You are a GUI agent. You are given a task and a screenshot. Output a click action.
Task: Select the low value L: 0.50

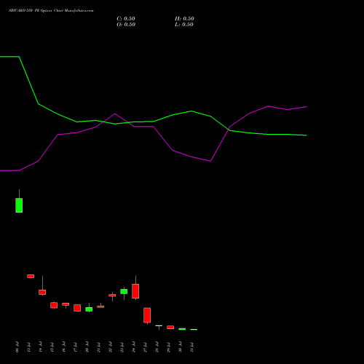(184, 25)
